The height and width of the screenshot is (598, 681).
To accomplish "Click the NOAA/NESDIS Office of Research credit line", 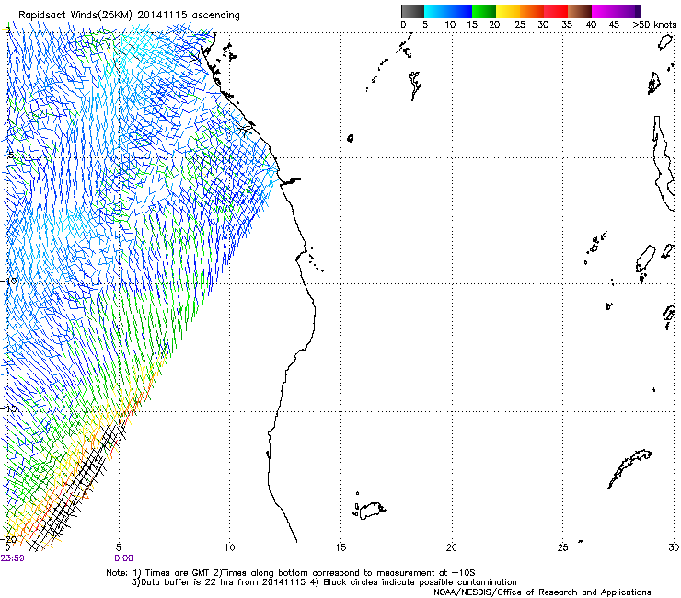I will coord(542,592).
